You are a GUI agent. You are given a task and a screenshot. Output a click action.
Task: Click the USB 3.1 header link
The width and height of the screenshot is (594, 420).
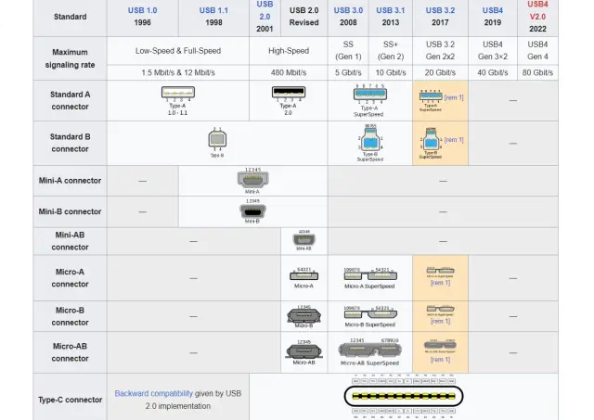[390, 10]
